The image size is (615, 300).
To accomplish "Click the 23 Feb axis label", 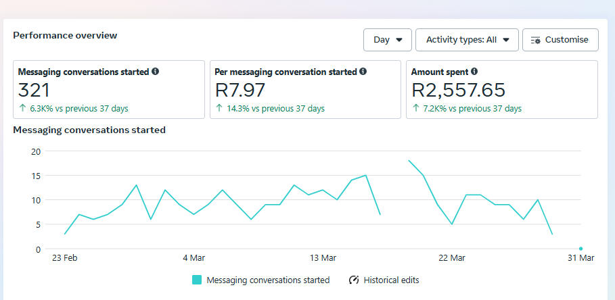I will tap(65, 258).
